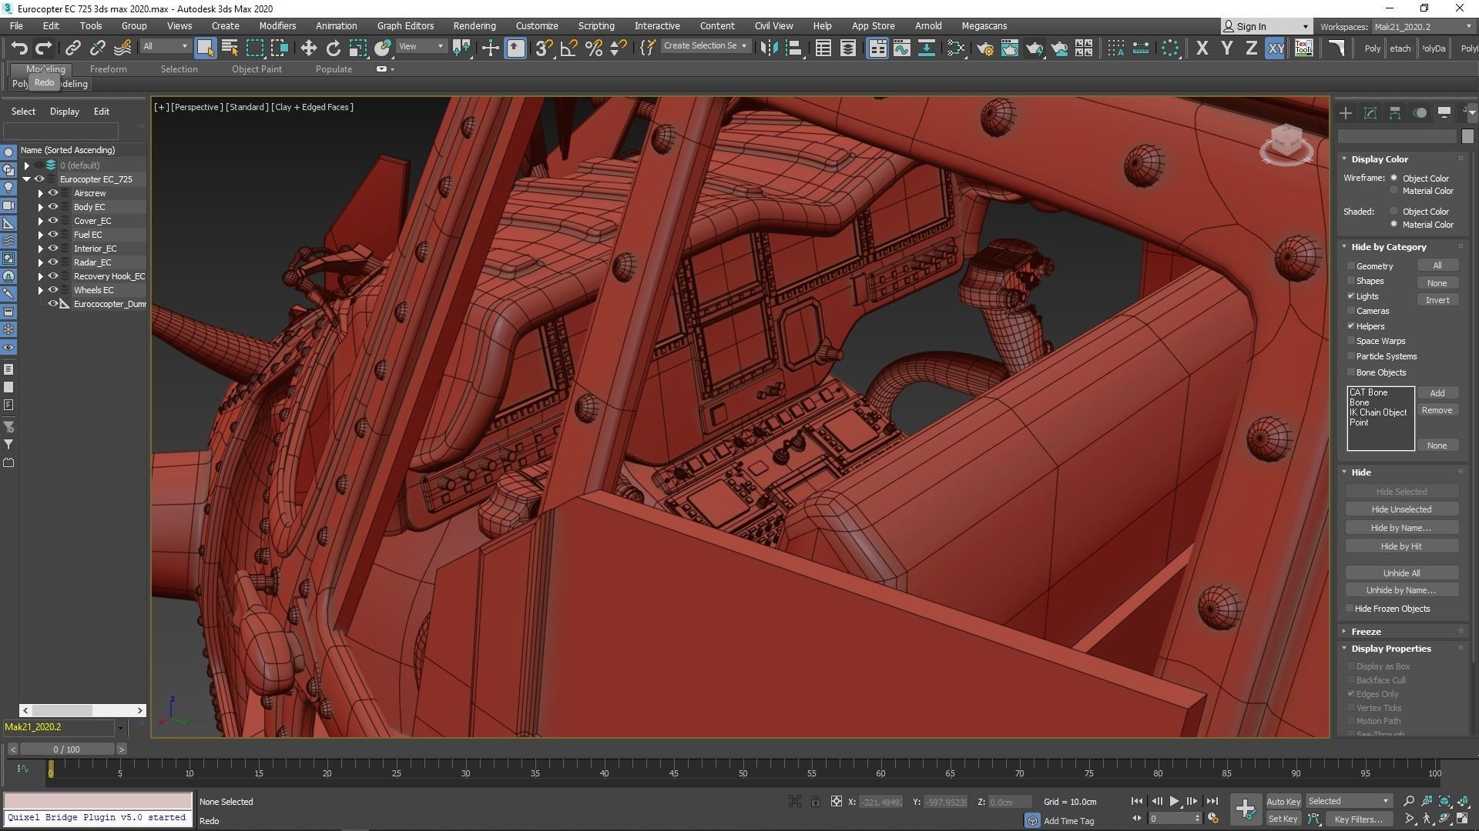
Task: Switch to the Freeform ribbon tab
Action: 108,69
